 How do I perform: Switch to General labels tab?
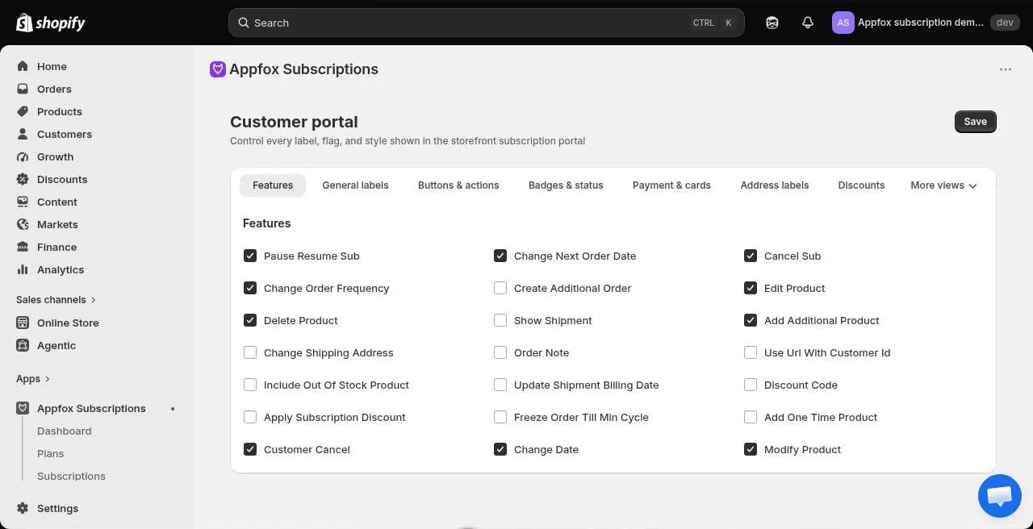pyautogui.click(x=355, y=185)
